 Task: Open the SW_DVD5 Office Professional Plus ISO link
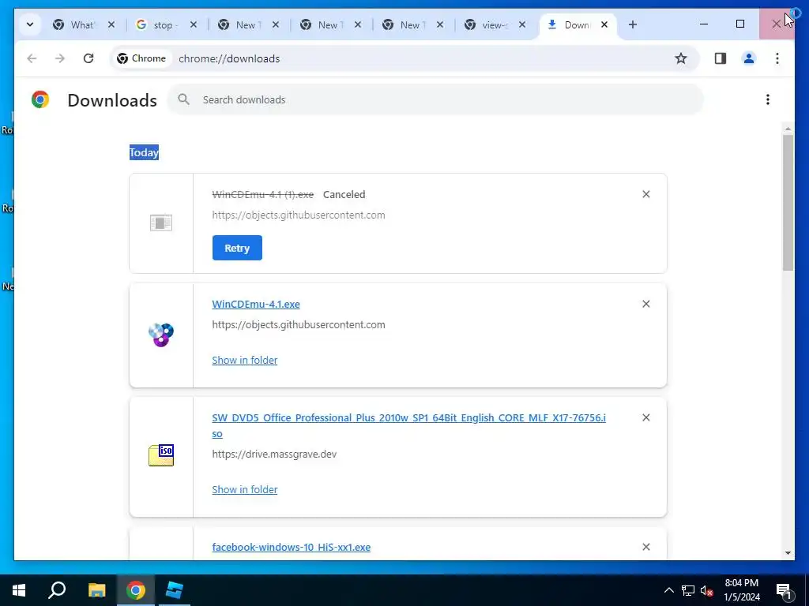tap(408, 425)
